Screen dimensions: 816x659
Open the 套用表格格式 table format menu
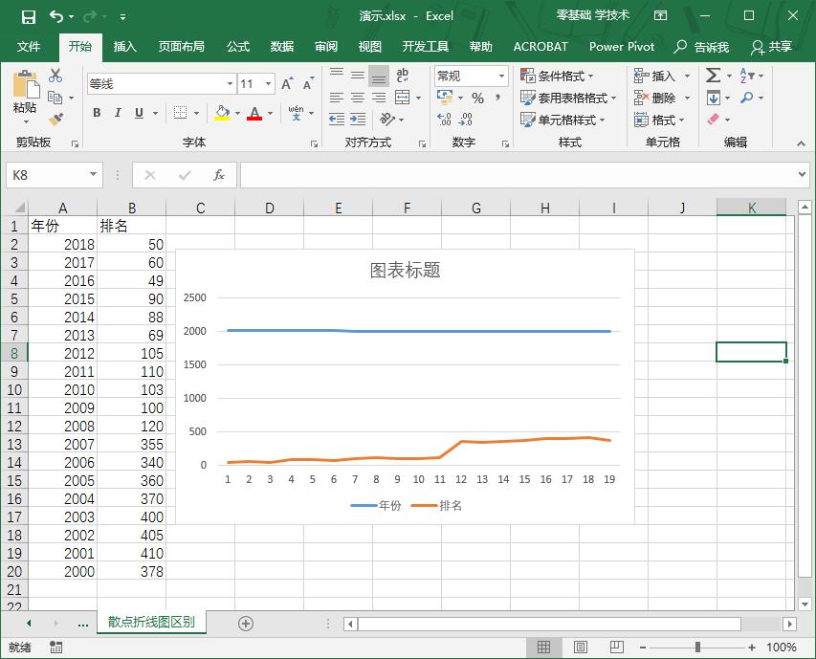[568, 98]
